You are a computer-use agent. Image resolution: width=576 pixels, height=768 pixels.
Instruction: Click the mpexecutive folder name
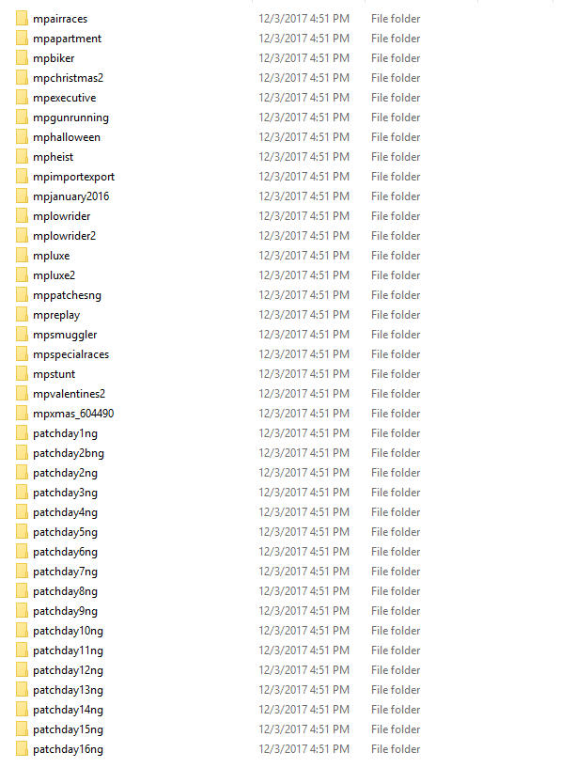click(x=65, y=98)
